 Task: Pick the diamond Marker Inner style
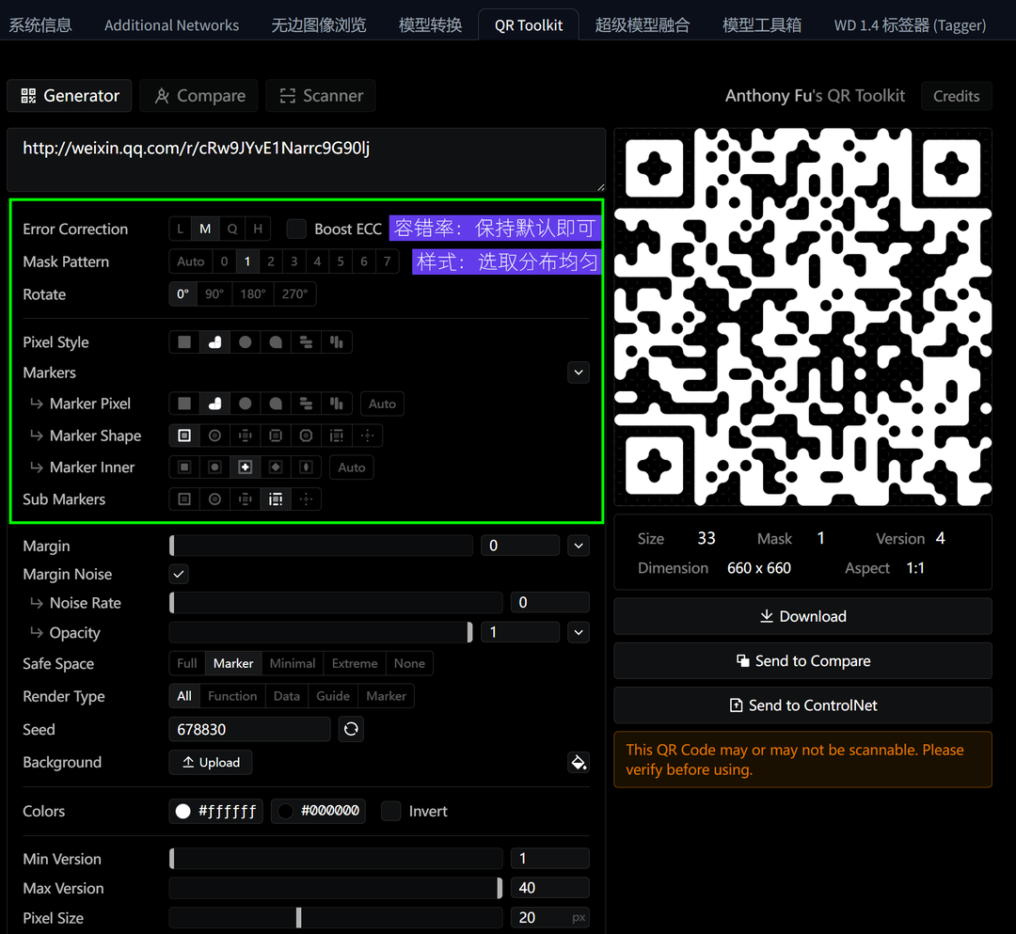tap(275, 467)
